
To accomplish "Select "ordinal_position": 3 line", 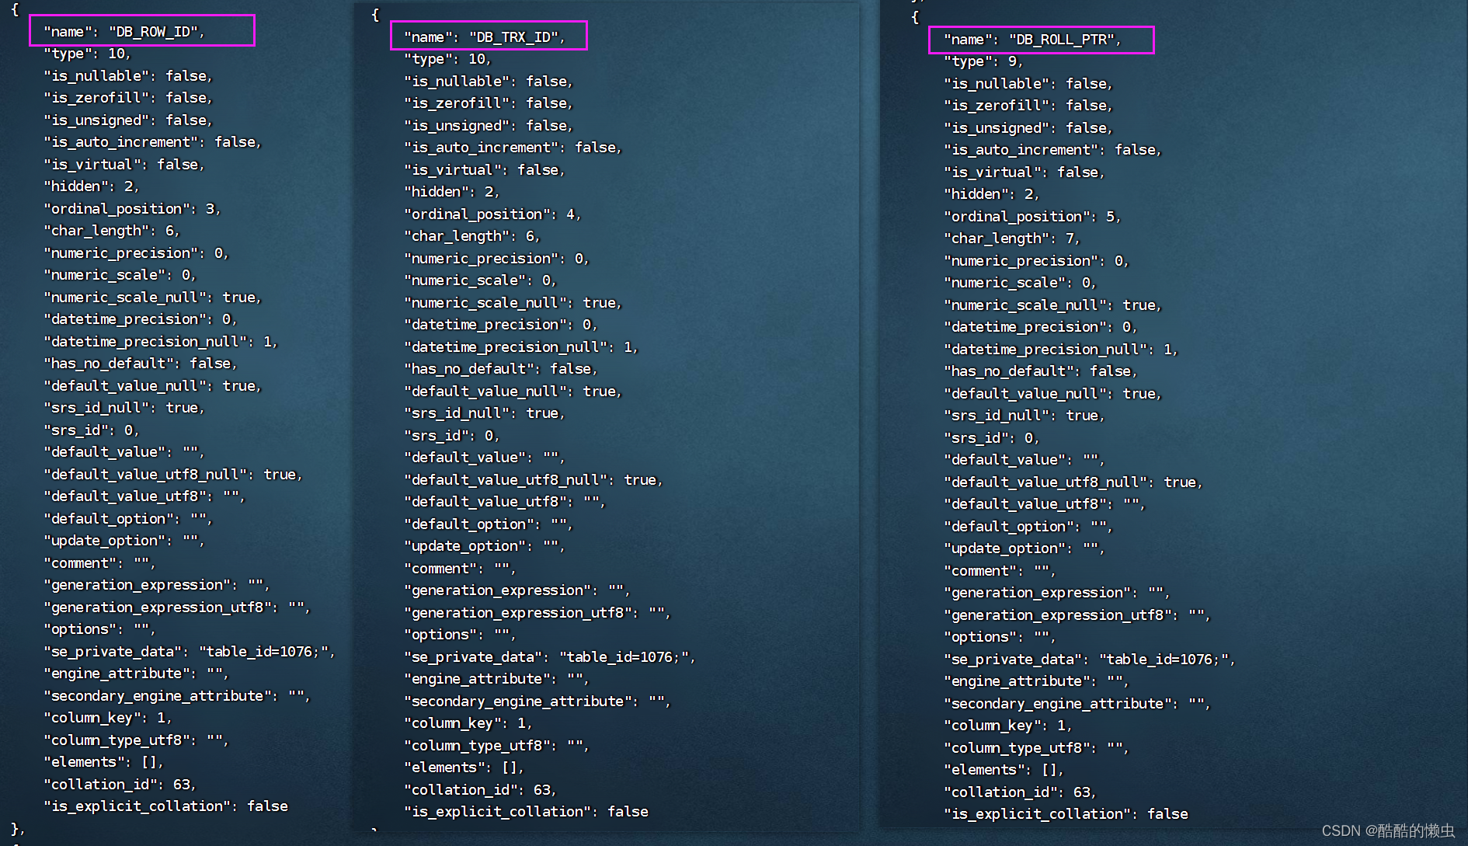I will pos(132,209).
